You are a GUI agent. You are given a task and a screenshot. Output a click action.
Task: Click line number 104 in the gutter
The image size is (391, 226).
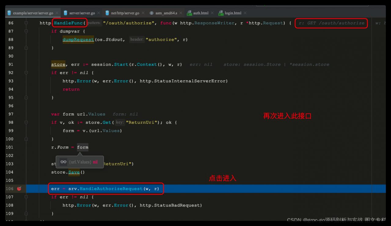pos(10,172)
